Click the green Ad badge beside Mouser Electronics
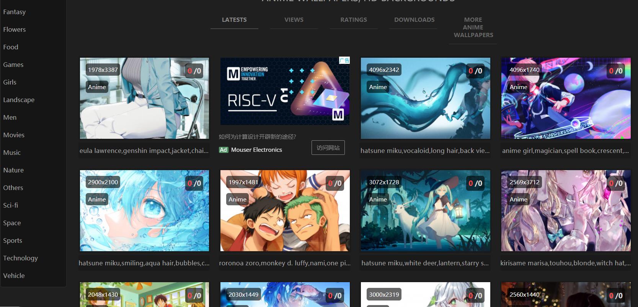Viewport: 638px width, 307px height. click(224, 150)
